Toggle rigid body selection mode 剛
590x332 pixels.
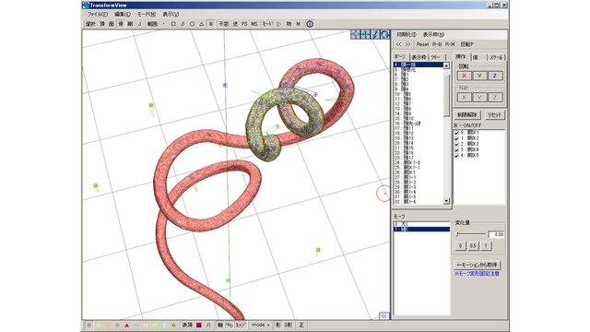130,24
